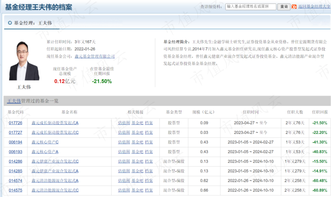Screen dimensions: 331x197
Task: Open the 鑫元成长驱动股票发起式A fund link
Action: click(x=55, y=123)
